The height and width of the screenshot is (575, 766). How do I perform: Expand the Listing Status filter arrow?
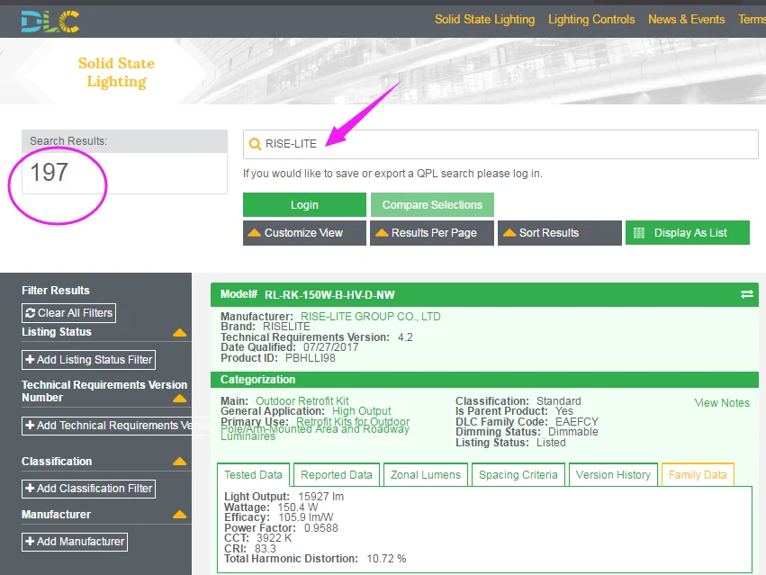point(180,333)
